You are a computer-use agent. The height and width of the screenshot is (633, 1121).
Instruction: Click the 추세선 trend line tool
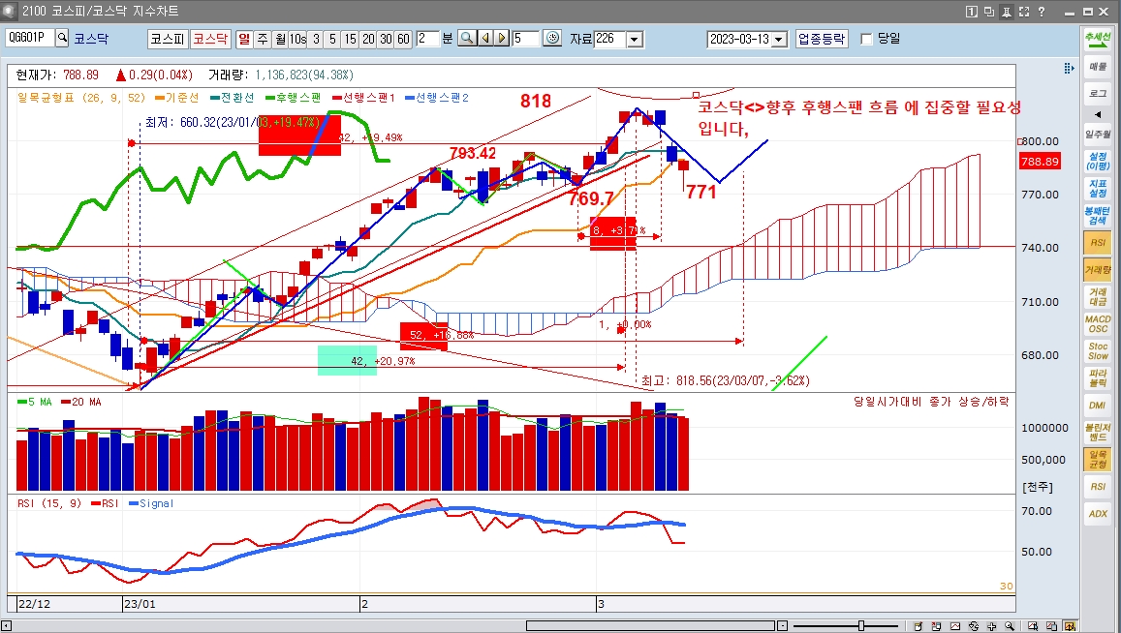point(1098,39)
